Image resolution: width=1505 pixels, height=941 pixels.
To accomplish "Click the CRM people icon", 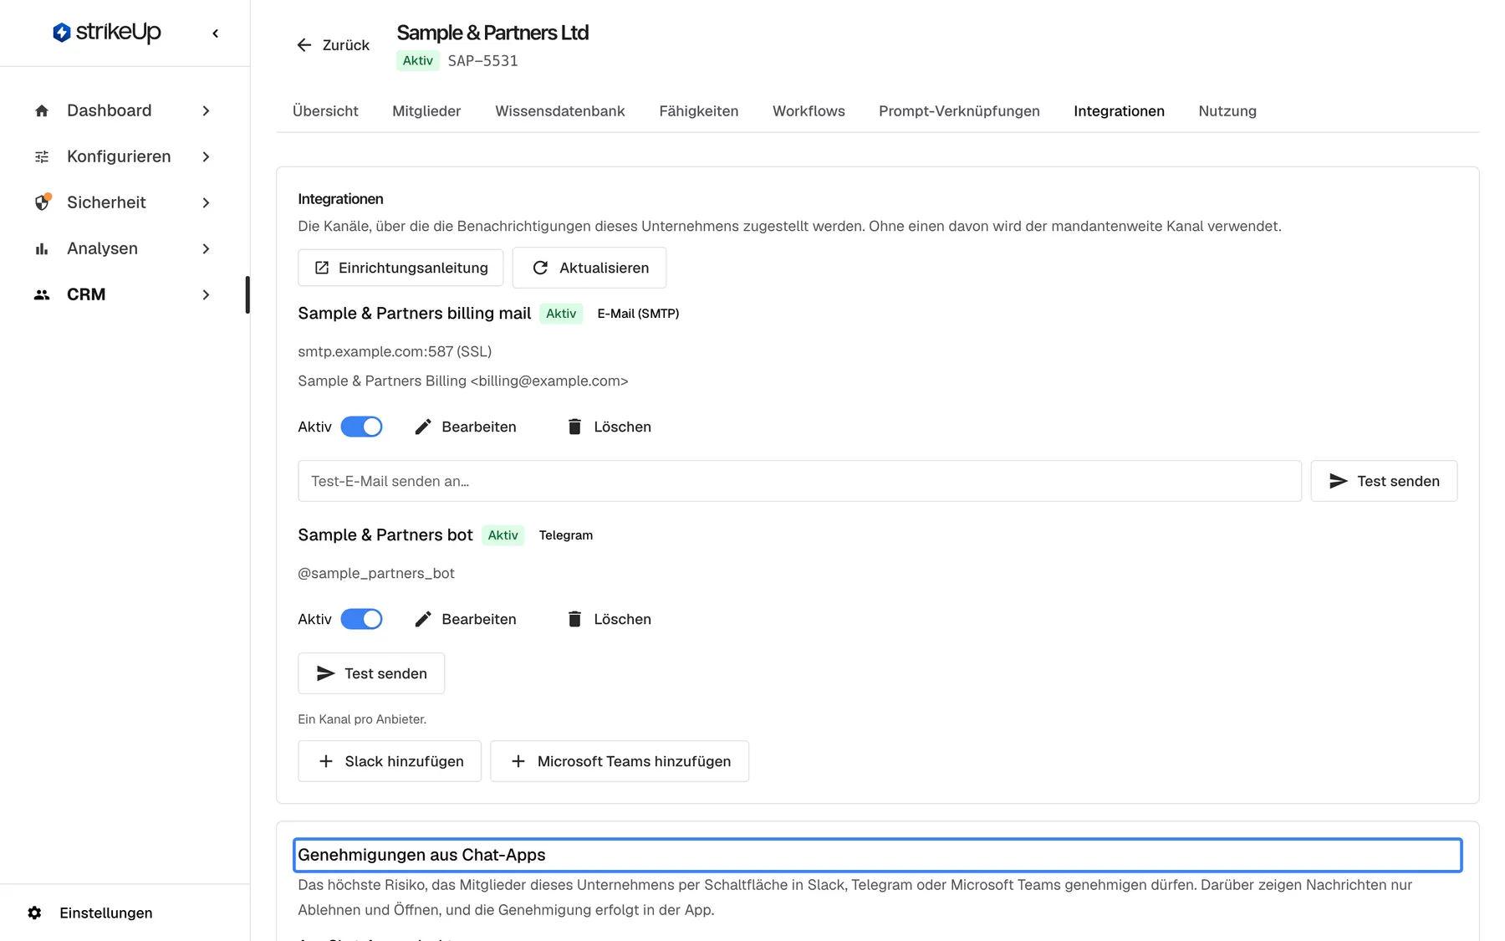I will tap(42, 294).
